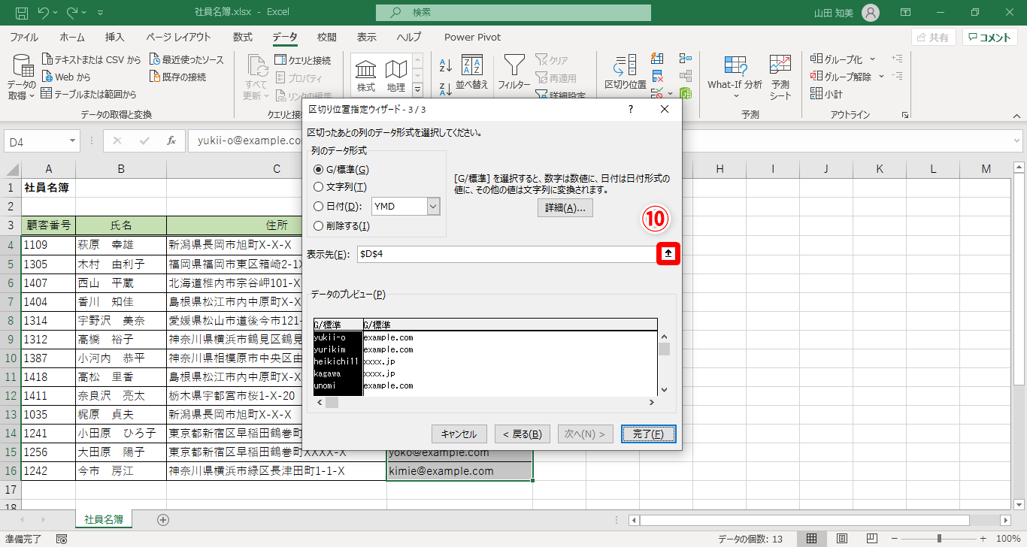Click the collapse-dialog icon beside the destination field
The image size is (1027, 547).
[x=668, y=255]
